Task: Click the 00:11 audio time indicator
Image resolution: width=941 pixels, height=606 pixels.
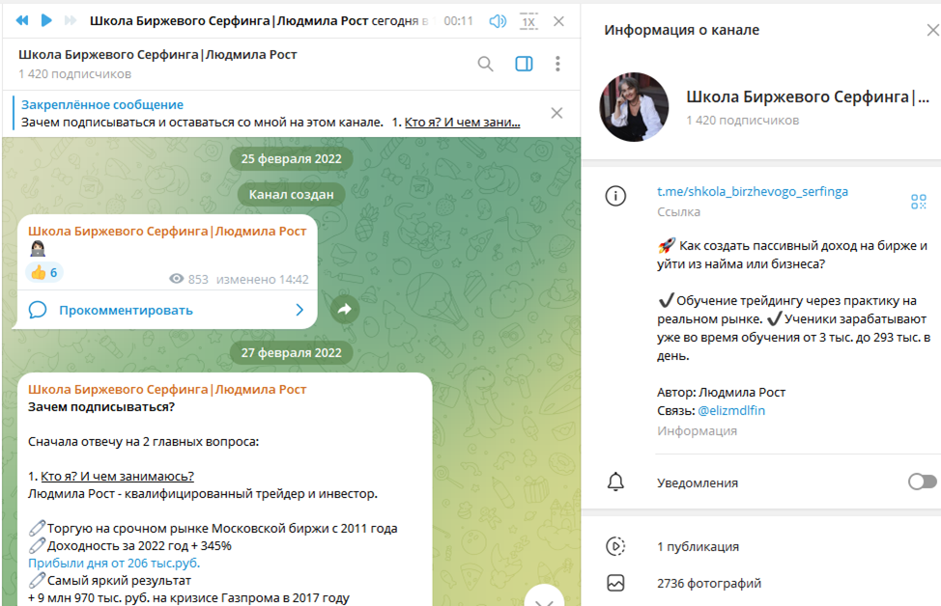Action: pos(459,21)
